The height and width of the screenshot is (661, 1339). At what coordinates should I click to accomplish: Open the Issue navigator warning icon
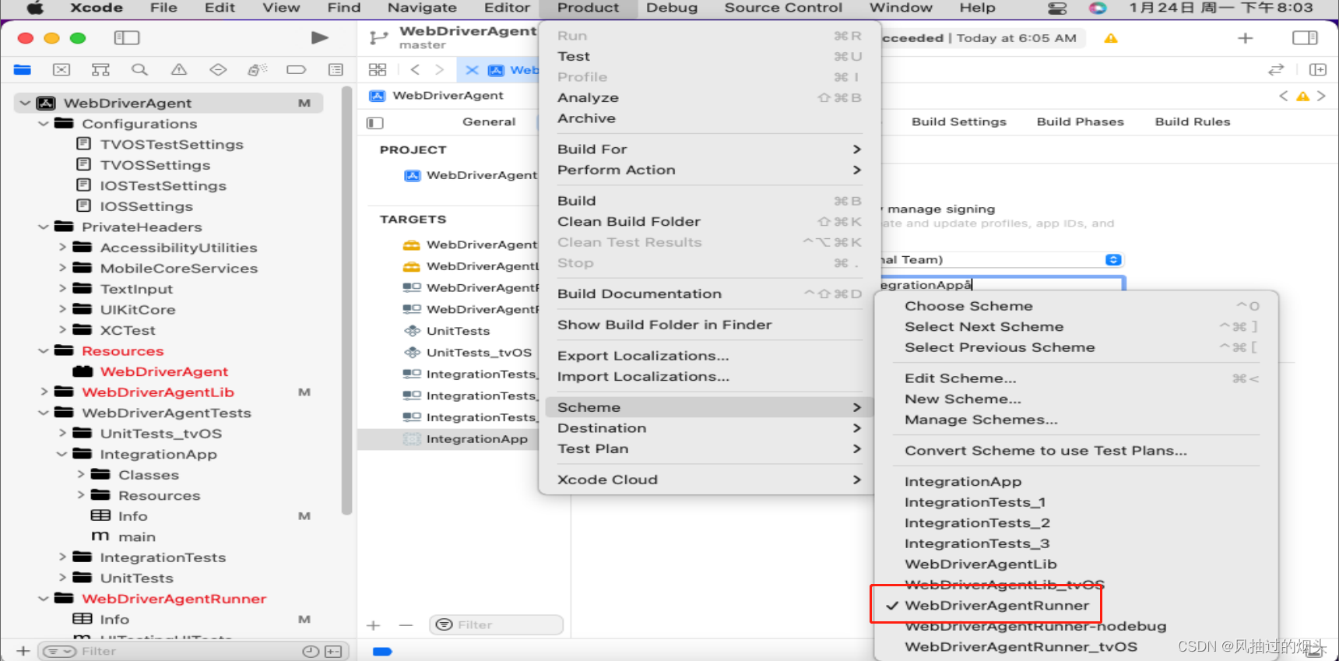coord(179,70)
